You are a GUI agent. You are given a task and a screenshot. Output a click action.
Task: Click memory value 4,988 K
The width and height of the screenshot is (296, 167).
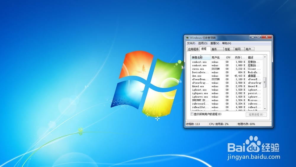point(240,107)
